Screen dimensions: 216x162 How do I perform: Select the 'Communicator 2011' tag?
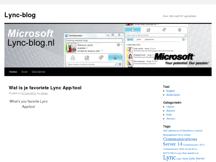(194, 145)
